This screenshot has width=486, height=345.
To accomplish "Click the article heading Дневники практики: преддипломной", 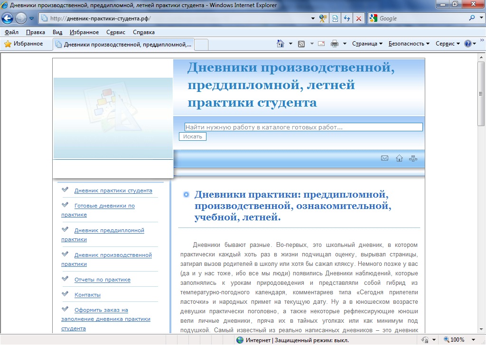I will (292, 206).
